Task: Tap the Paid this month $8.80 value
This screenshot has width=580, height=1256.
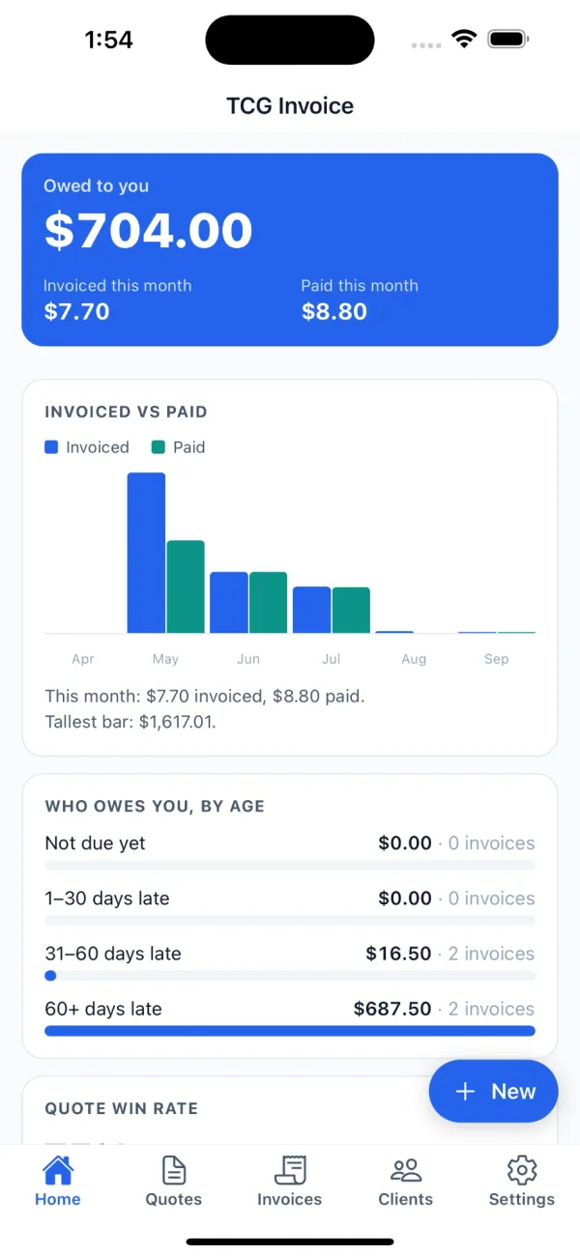Action: pos(334,312)
